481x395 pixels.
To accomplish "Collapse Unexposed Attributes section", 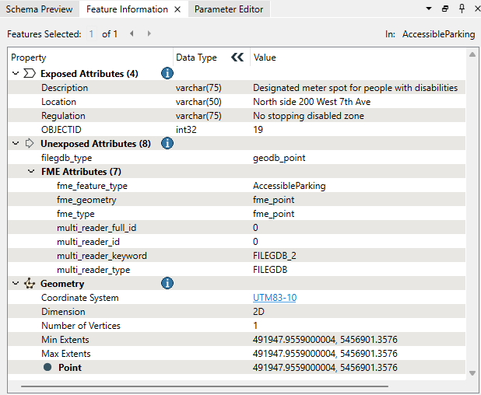I will 16,143.
